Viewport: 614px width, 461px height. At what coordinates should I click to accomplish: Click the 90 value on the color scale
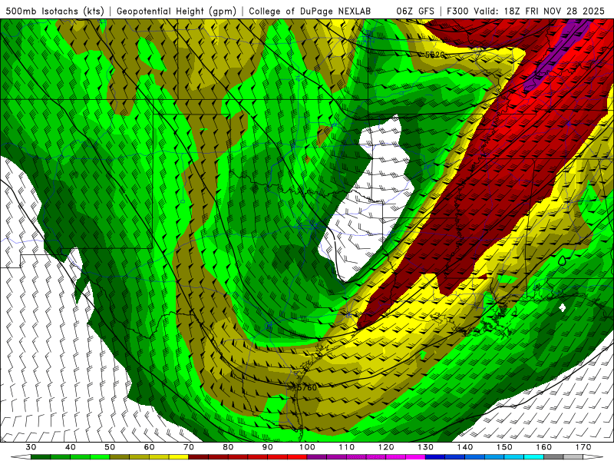(x=268, y=447)
